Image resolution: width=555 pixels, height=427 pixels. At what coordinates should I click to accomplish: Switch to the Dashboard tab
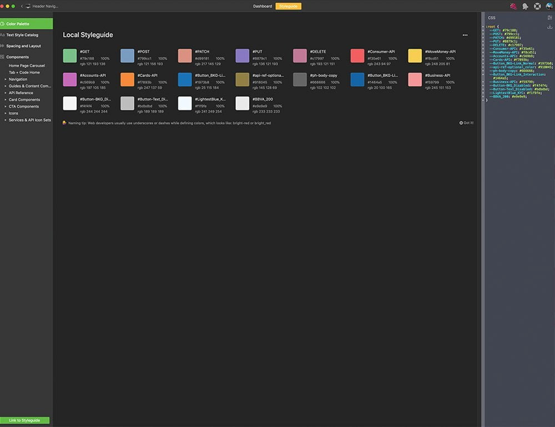click(x=263, y=6)
